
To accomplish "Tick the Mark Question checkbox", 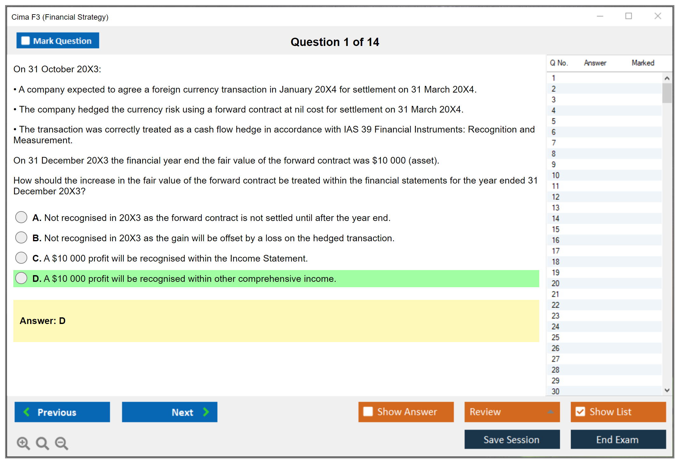I will 25,41.
